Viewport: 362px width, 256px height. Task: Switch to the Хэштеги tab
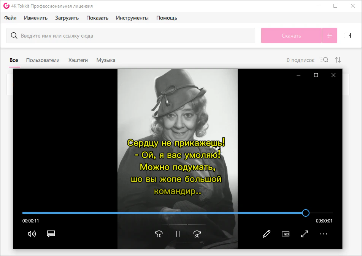point(78,60)
